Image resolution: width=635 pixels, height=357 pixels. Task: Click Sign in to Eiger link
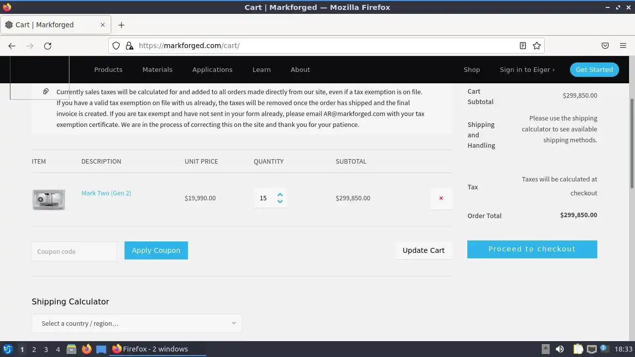[x=527, y=69]
